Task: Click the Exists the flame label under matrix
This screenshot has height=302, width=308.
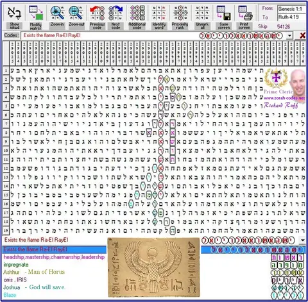Action: 36,240
